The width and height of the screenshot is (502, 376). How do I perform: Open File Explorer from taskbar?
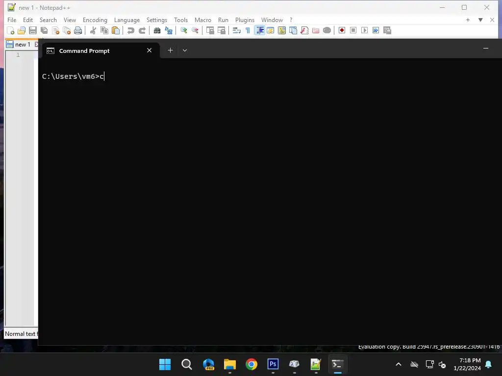pyautogui.click(x=230, y=364)
